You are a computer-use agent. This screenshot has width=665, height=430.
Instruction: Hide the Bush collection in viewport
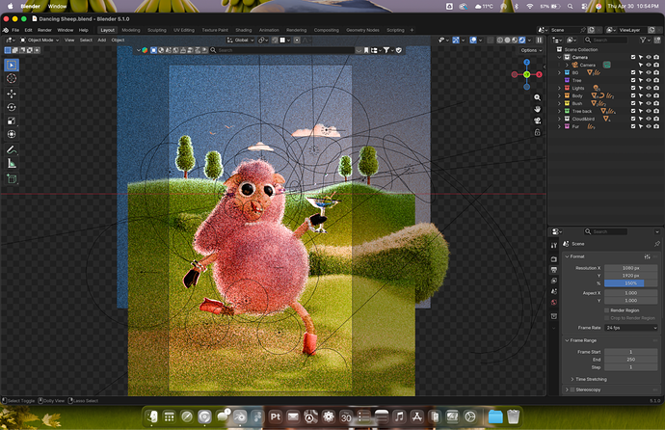tap(649, 103)
